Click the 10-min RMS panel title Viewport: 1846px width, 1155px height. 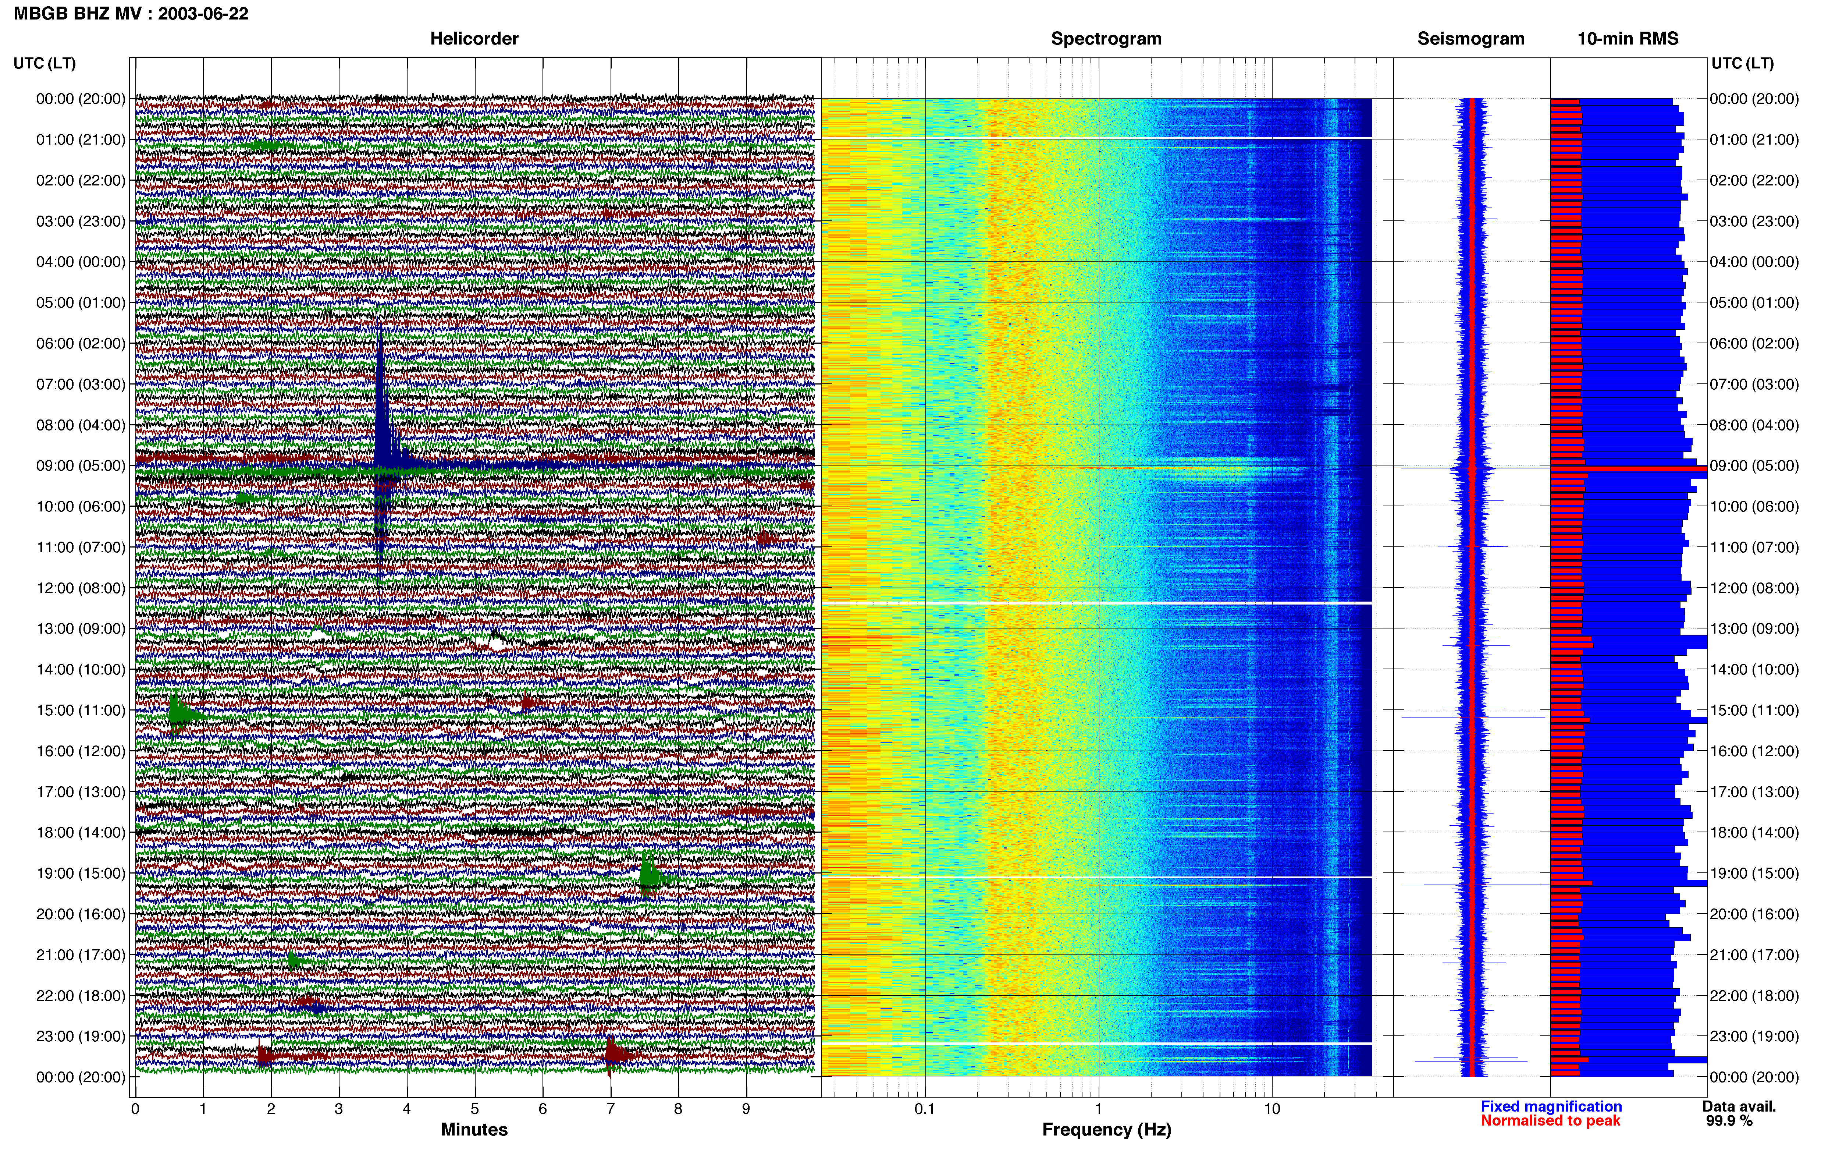click(x=1628, y=39)
